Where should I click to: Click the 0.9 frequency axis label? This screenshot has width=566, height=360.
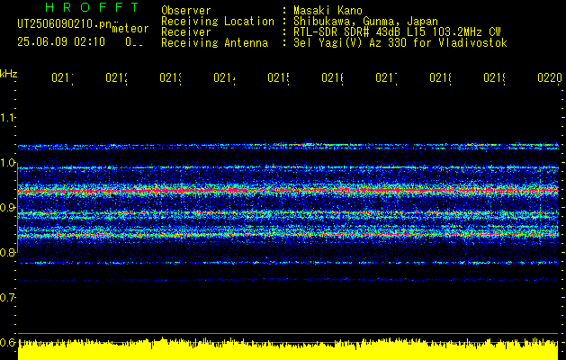7,208
